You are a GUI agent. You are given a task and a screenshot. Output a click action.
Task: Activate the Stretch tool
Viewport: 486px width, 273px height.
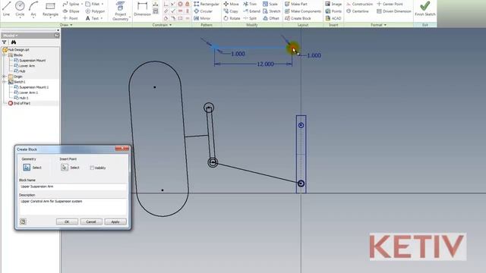(272, 11)
